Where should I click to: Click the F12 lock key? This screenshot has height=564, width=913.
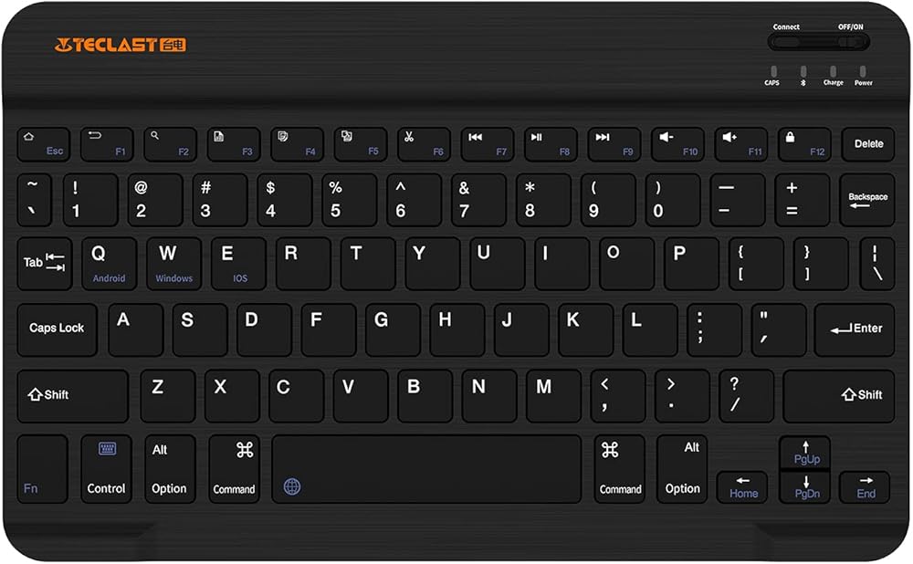tap(804, 144)
